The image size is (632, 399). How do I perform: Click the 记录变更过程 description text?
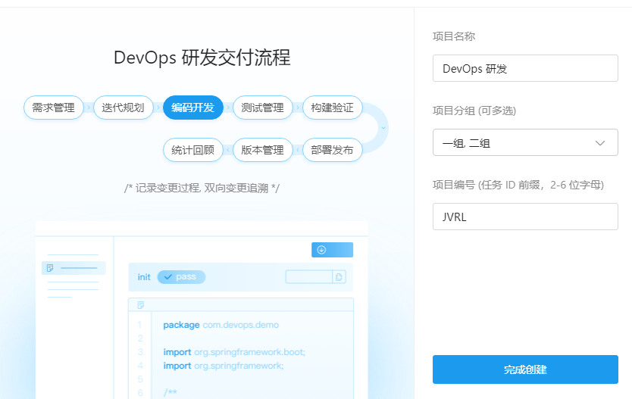tap(202, 188)
